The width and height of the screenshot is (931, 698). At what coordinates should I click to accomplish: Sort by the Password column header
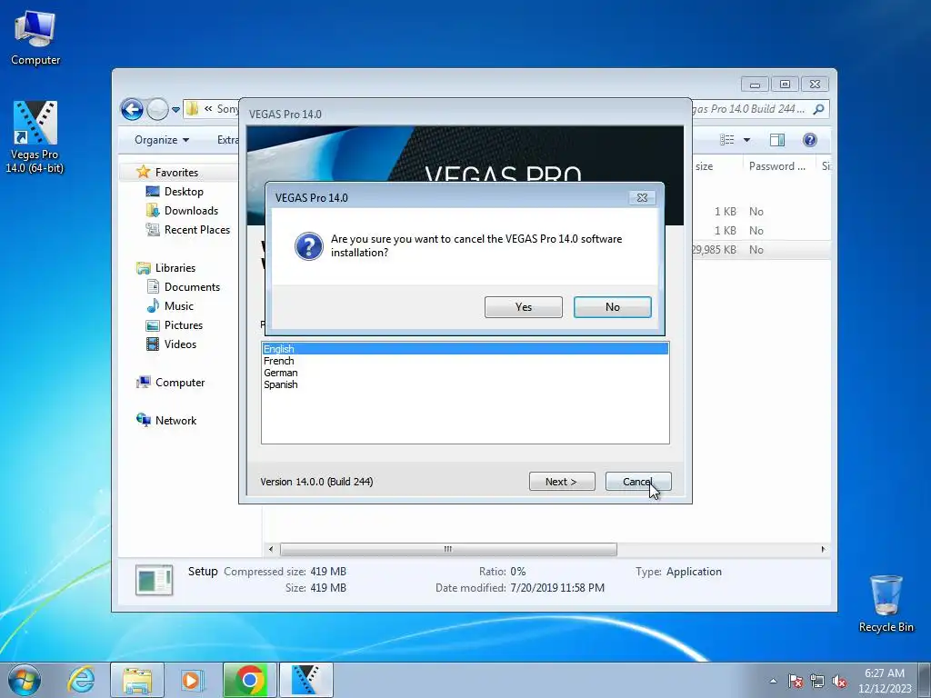point(777,166)
